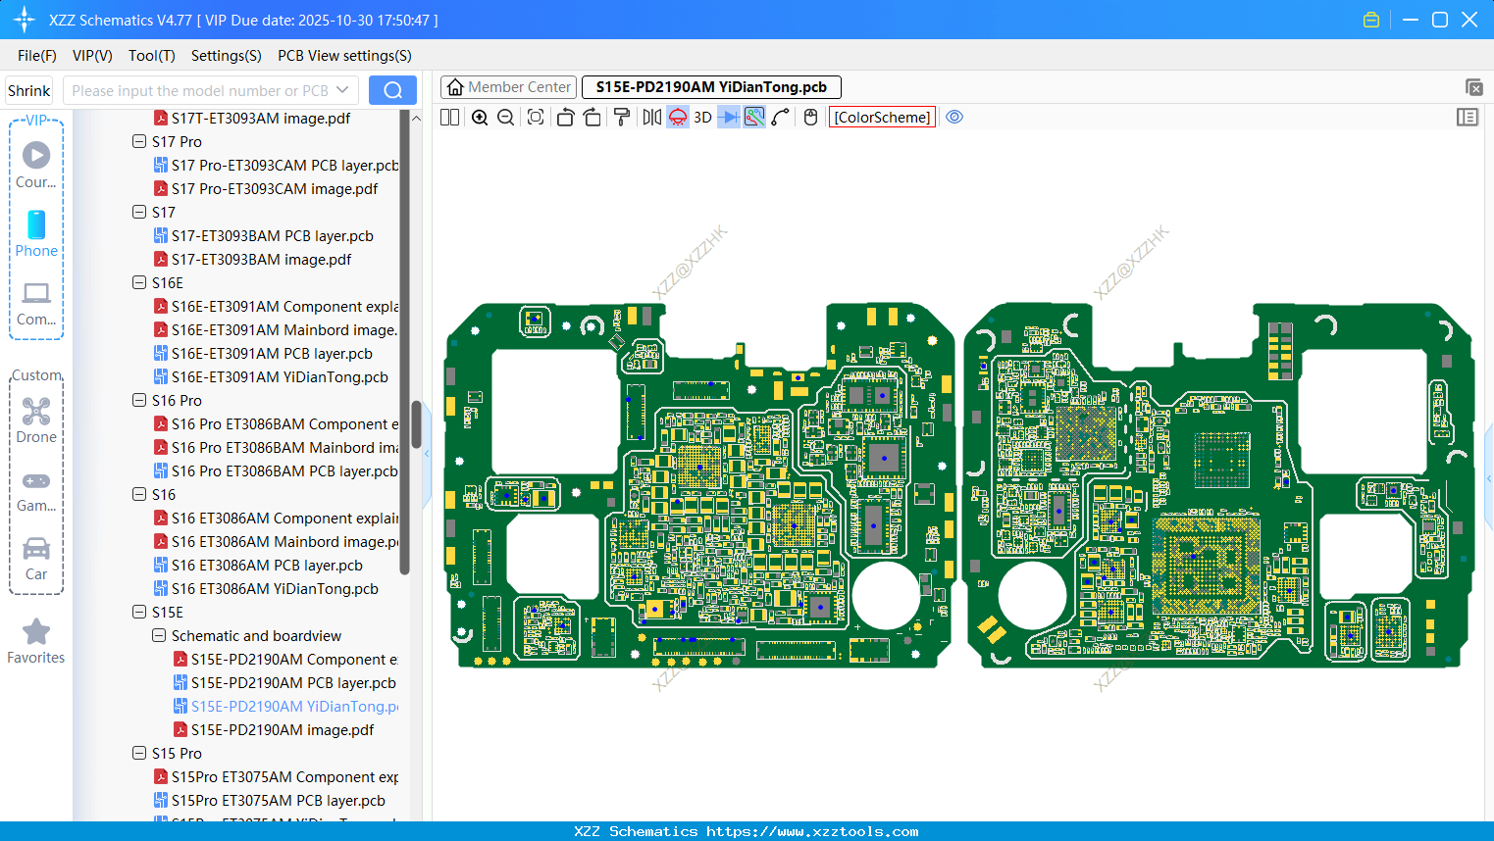1494x841 pixels.
Task: Click the mouse settings icon
Action: (x=810, y=118)
